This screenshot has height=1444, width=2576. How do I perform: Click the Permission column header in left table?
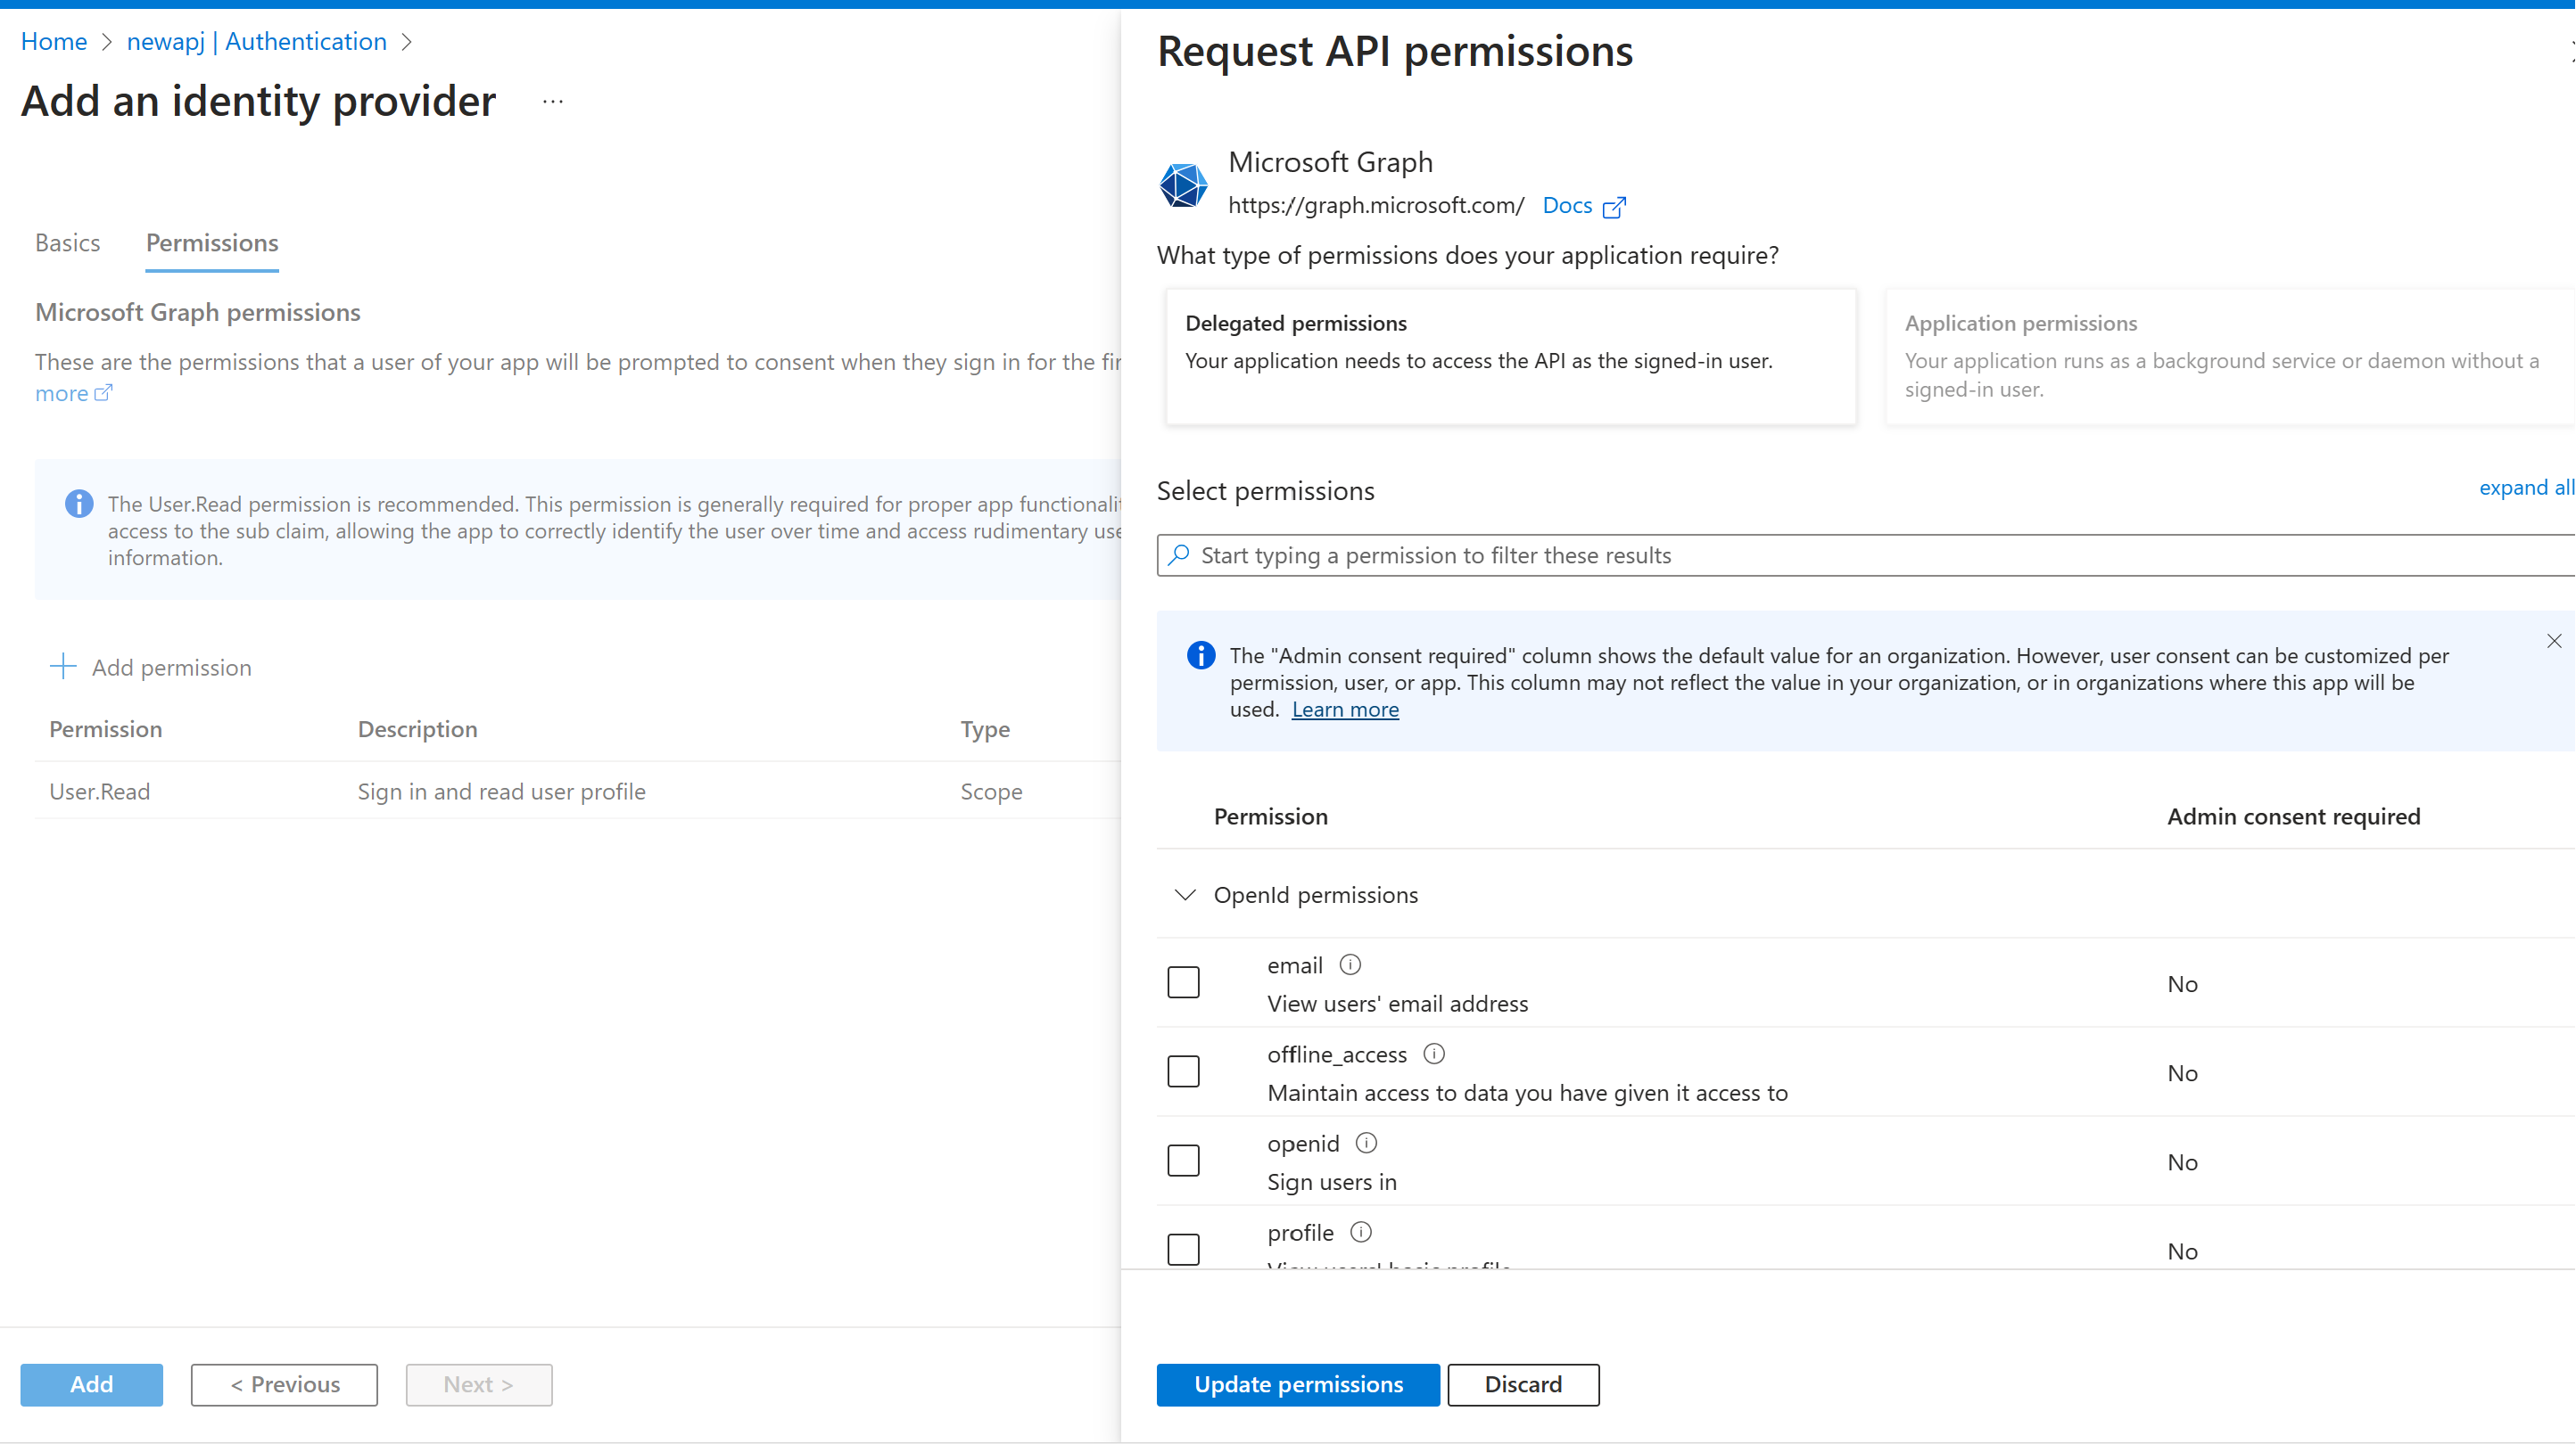coord(106,729)
